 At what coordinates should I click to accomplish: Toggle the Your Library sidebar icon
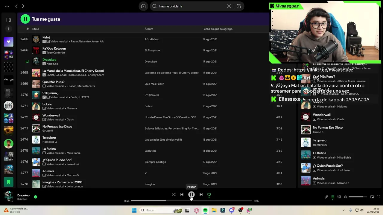[9, 20]
